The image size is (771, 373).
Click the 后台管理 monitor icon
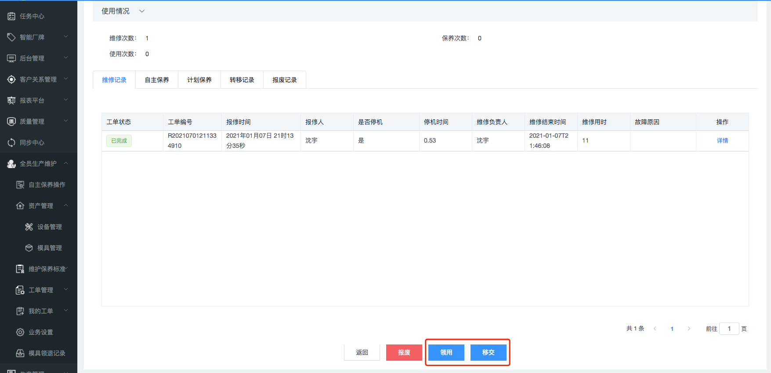(x=11, y=58)
